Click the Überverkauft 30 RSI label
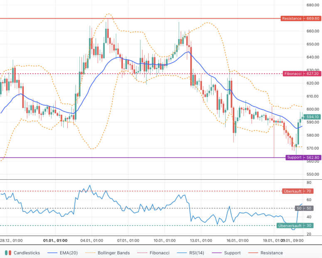This screenshot has width=322, height=258. 295,226
